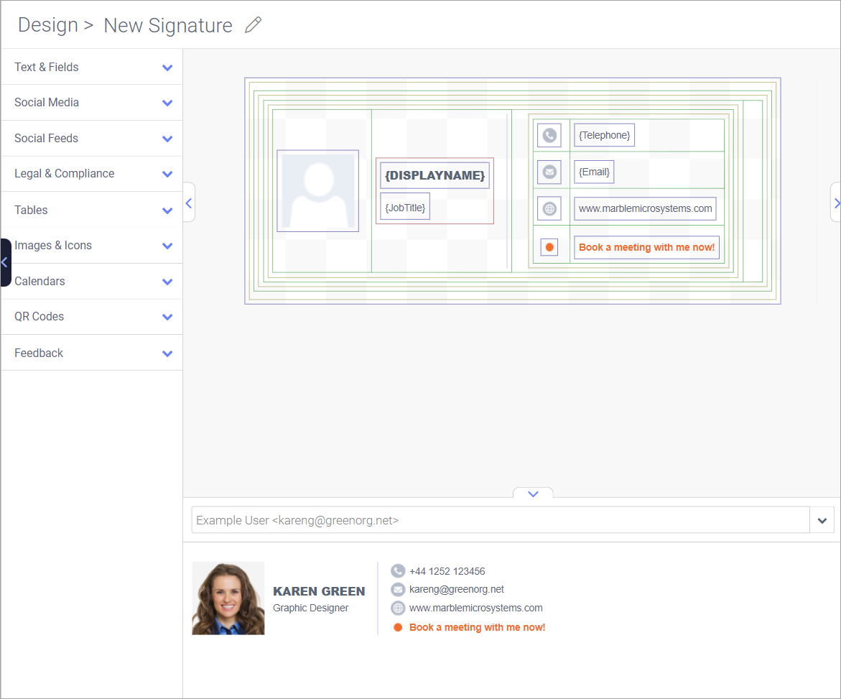Click Karen Green's profile photo in the preview
This screenshot has height=699, width=841.
pos(228,598)
